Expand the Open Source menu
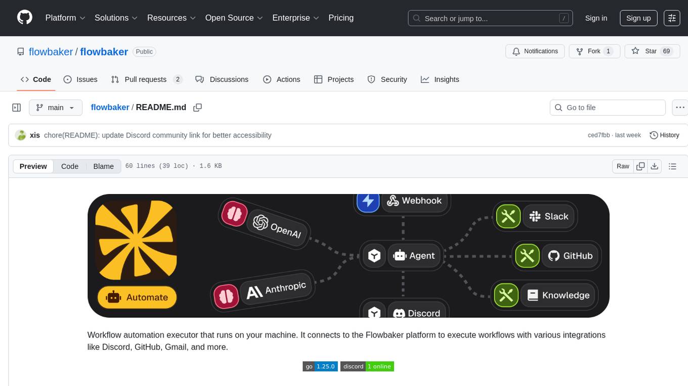The image size is (688, 386). [x=234, y=18]
